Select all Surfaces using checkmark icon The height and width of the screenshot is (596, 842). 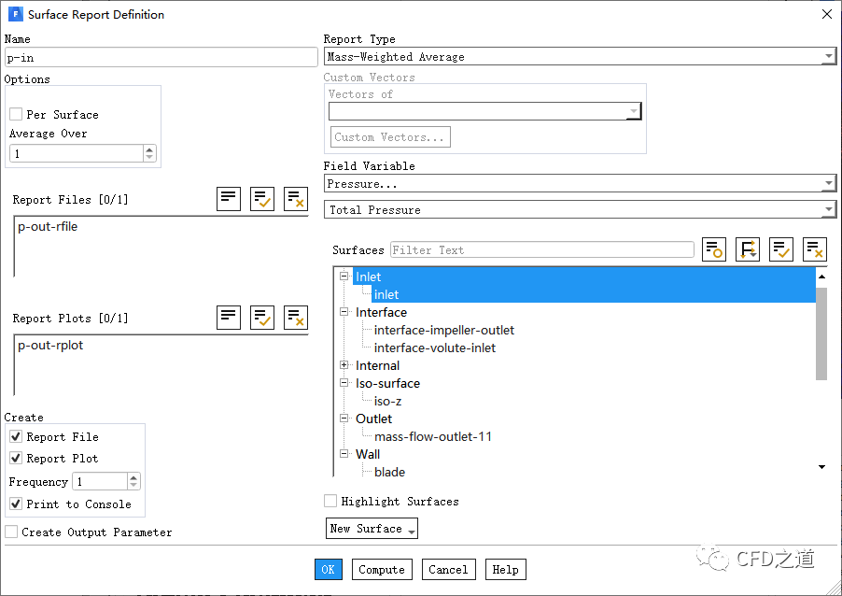[781, 249]
